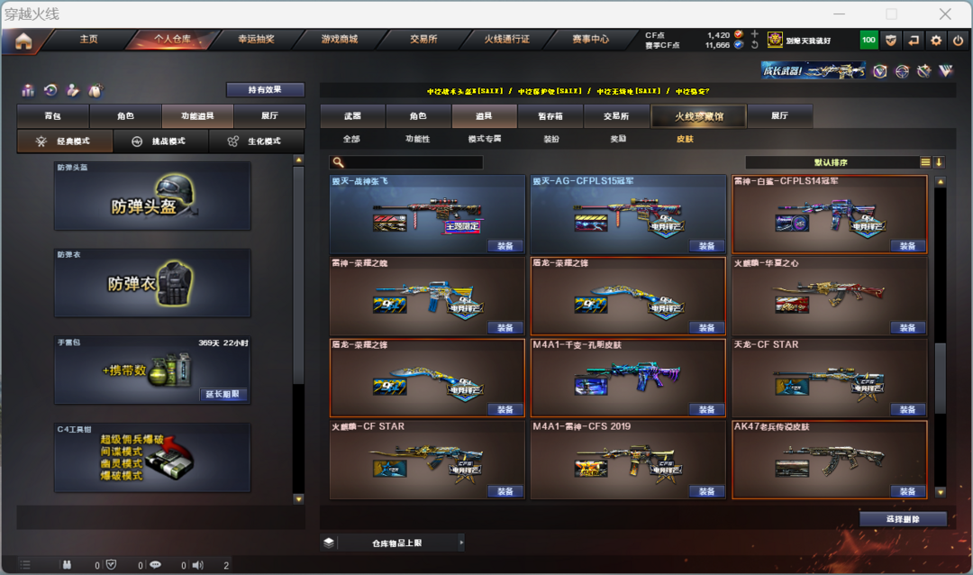This screenshot has width=973, height=575.
Task: Click the down arrow of the skin grid scrollbar
Action: tap(941, 492)
